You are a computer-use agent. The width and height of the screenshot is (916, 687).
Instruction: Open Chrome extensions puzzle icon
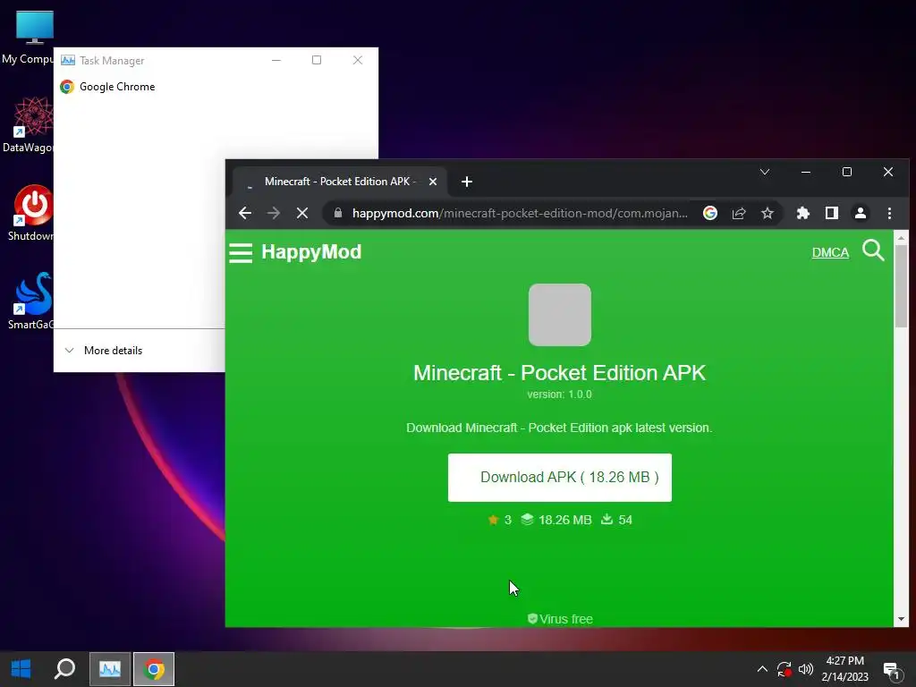click(803, 213)
